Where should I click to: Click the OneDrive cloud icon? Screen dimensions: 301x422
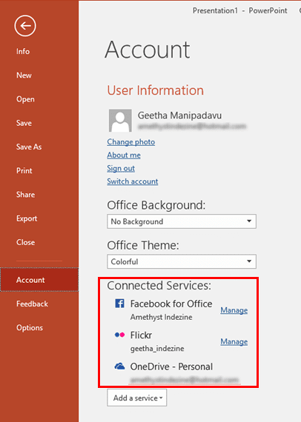(x=119, y=366)
